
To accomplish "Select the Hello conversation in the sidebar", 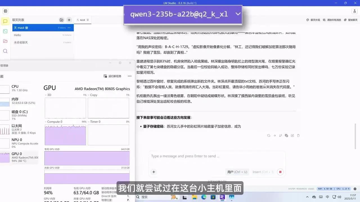I will 17,35.
